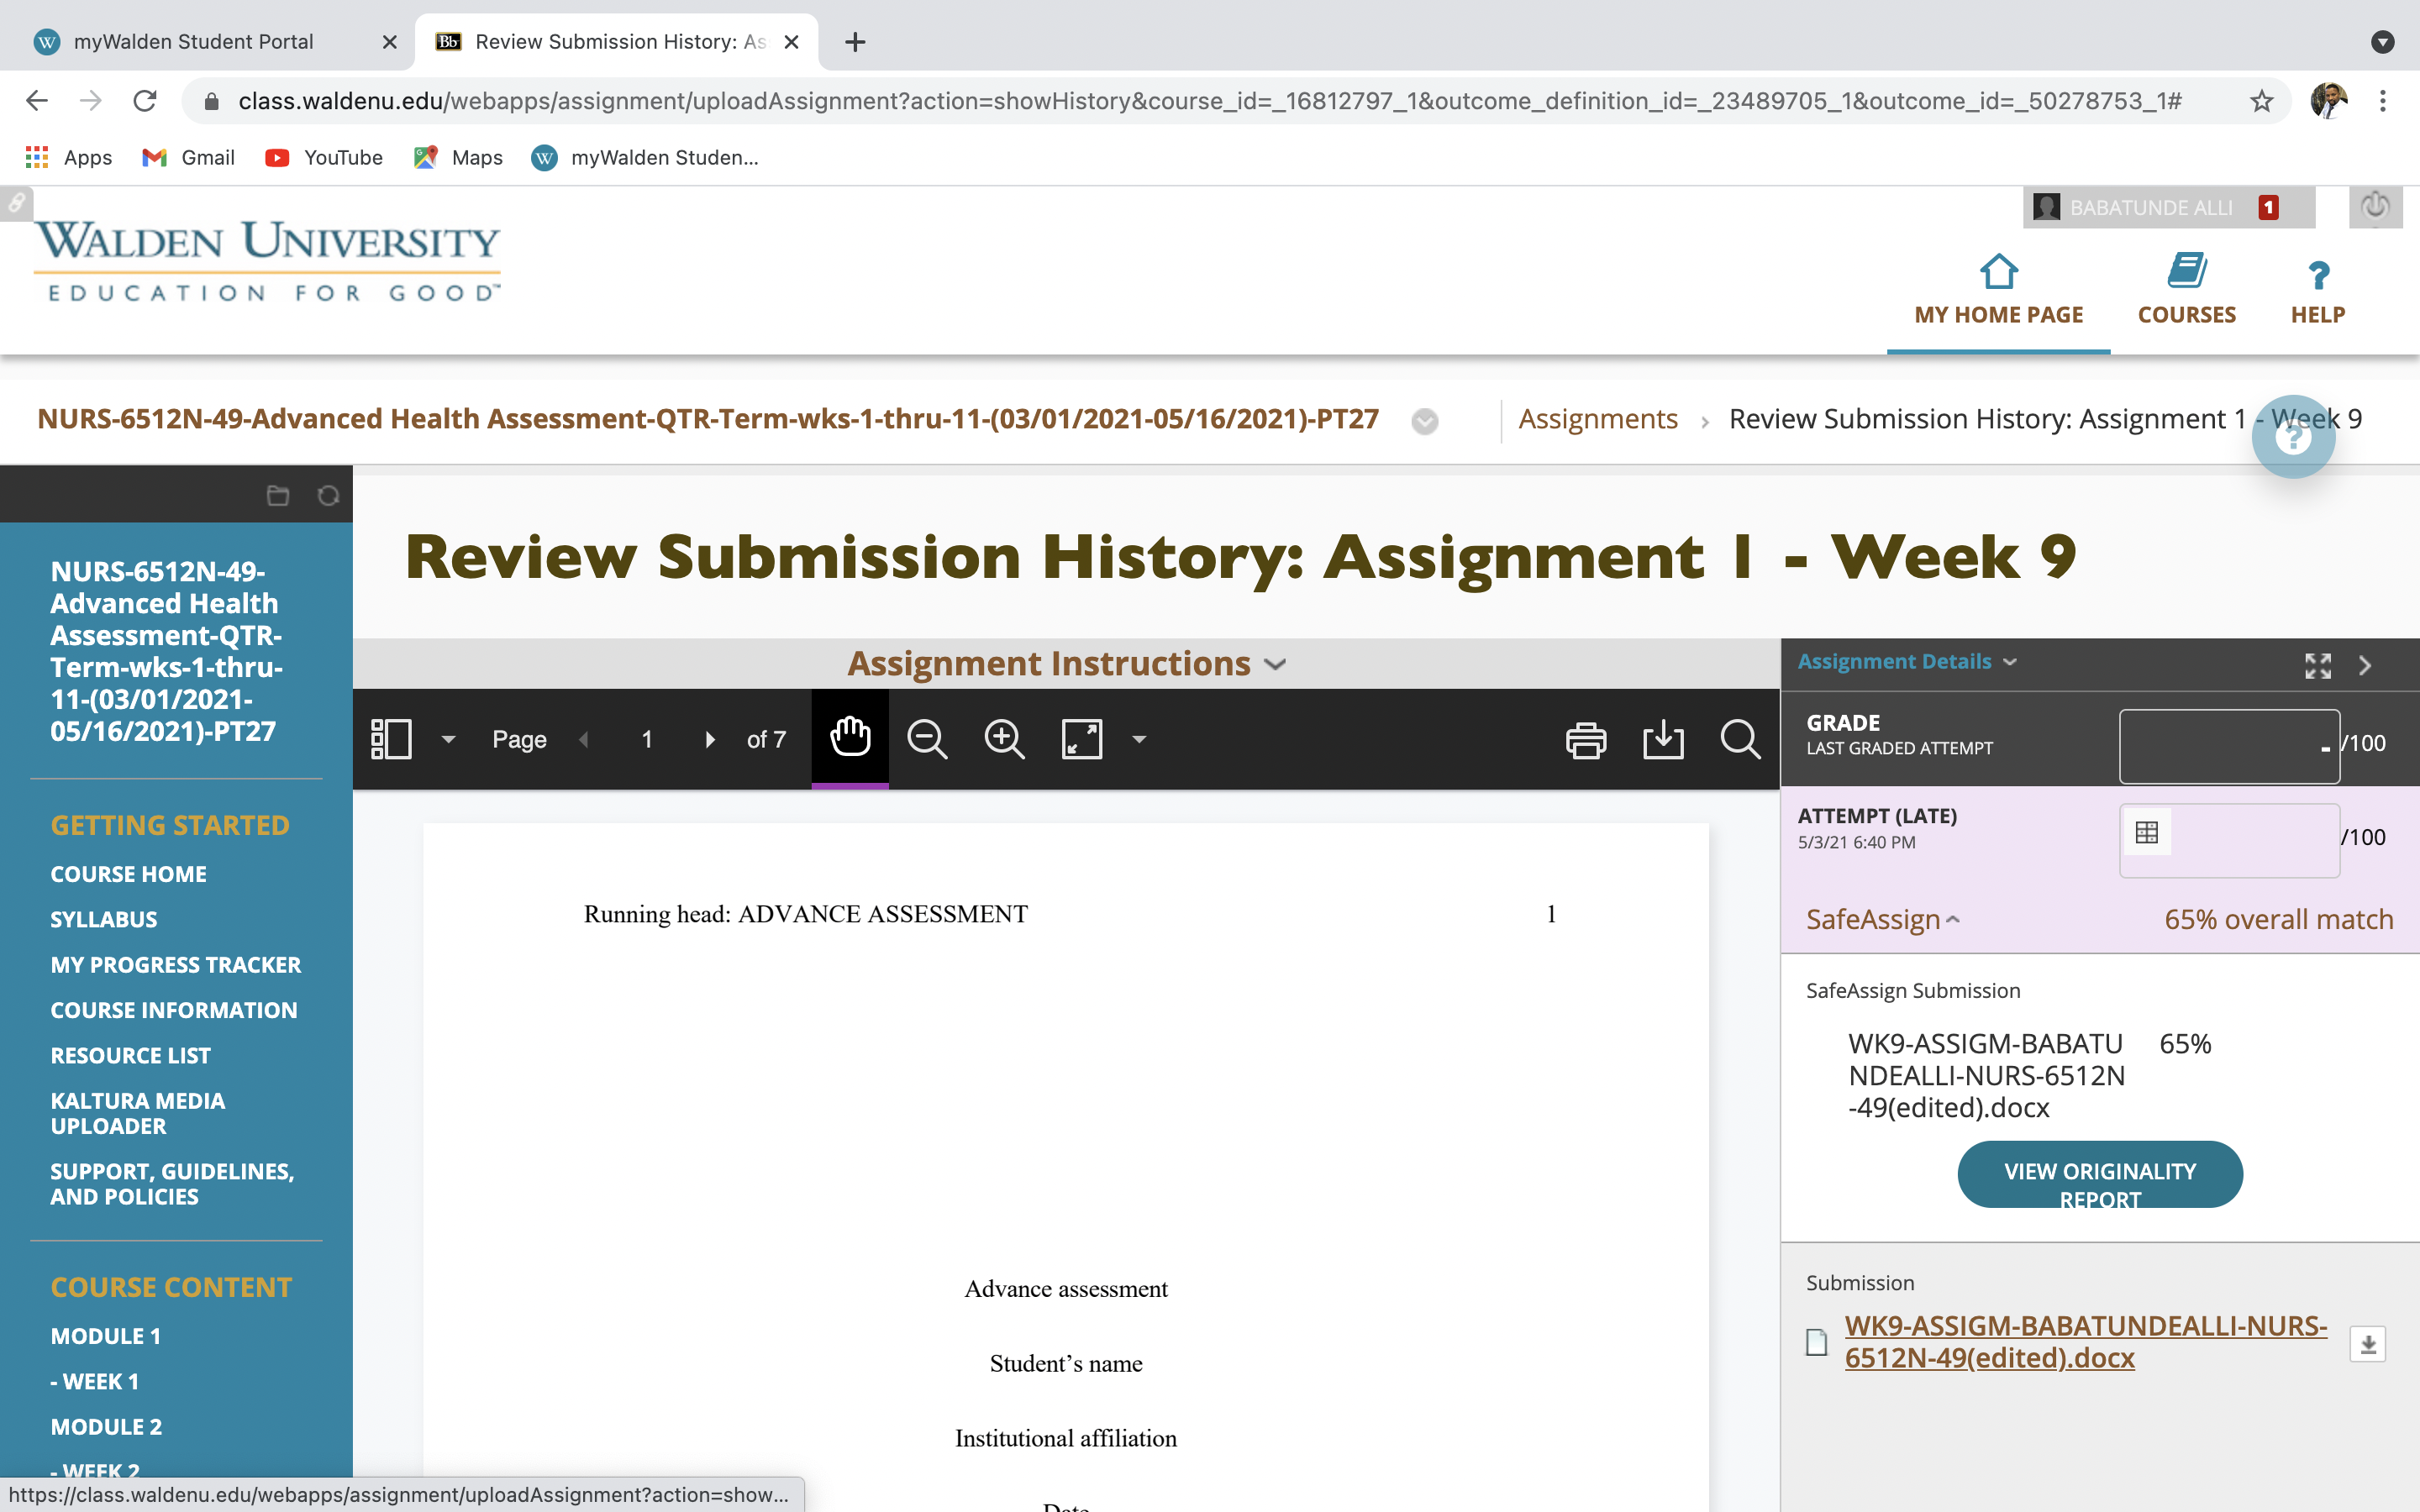Go to the Courses tab
The image size is (2420, 1512).
point(2186,289)
